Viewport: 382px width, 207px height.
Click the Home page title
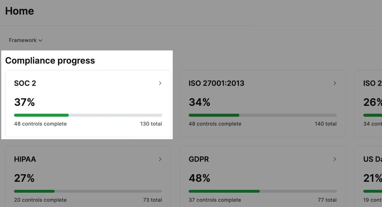click(19, 11)
